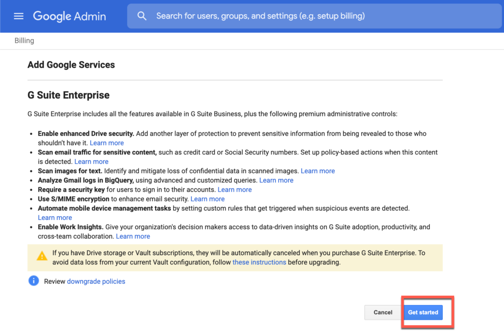Click the 'G Suite Enterprise' heading
The image size is (504, 333).
[69, 95]
